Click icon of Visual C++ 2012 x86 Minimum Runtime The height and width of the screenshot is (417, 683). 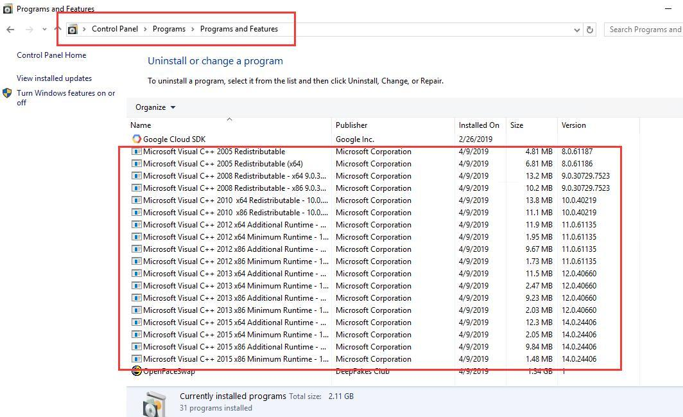[136, 262]
